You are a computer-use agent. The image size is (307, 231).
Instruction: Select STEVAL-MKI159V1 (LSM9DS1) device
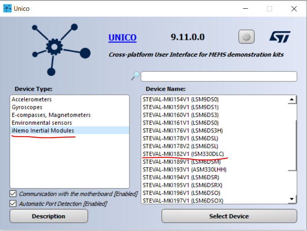[214, 107]
